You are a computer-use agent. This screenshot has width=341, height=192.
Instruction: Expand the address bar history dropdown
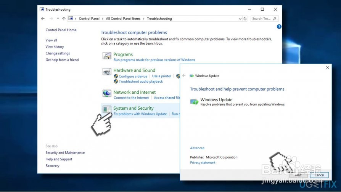click(240, 19)
